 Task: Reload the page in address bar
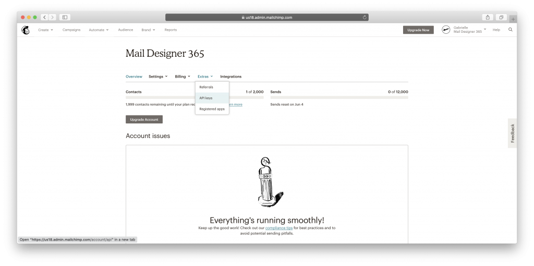pyautogui.click(x=365, y=17)
